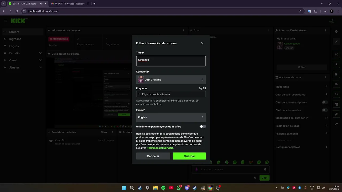This screenshot has height=192, width=342.
Task: Open the Idioma dropdown showing English
Action: pyautogui.click(x=171, y=117)
